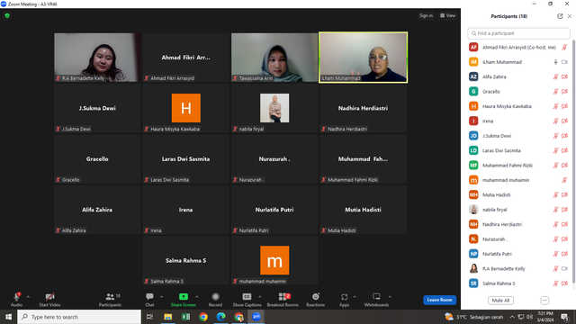Click Alifa Zahira video-off icon in list

coord(564,76)
